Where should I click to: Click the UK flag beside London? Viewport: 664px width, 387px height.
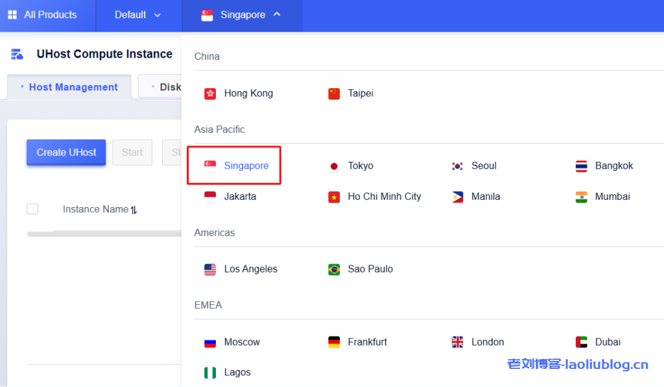[x=458, y=342]
